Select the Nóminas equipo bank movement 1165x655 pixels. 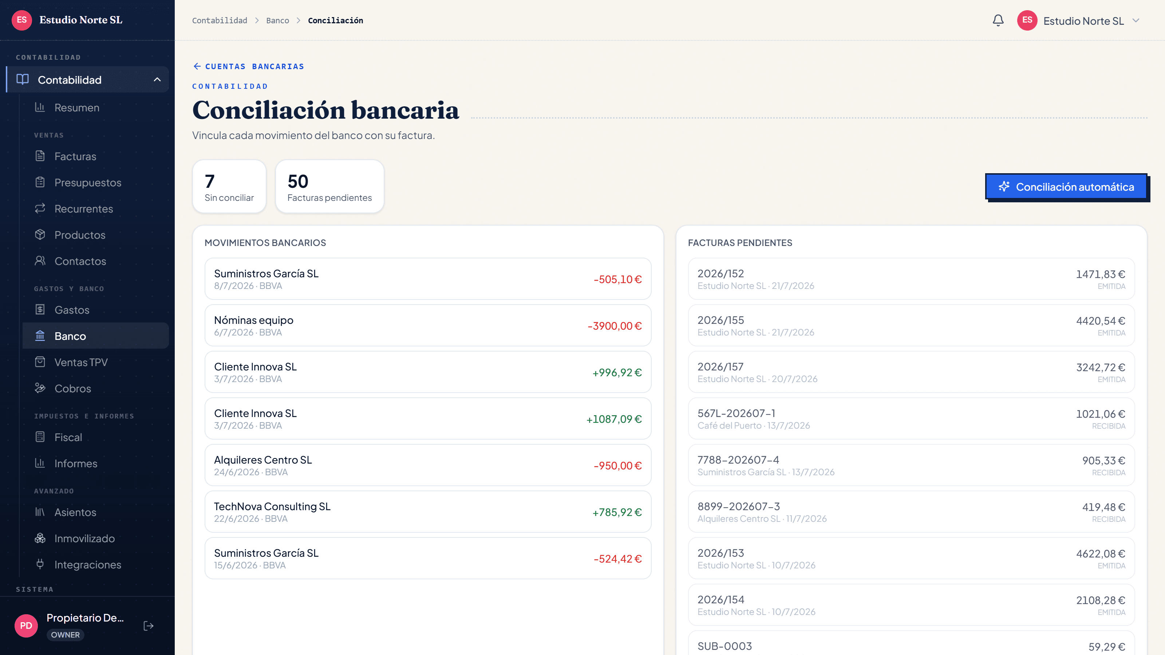[428, 325]
